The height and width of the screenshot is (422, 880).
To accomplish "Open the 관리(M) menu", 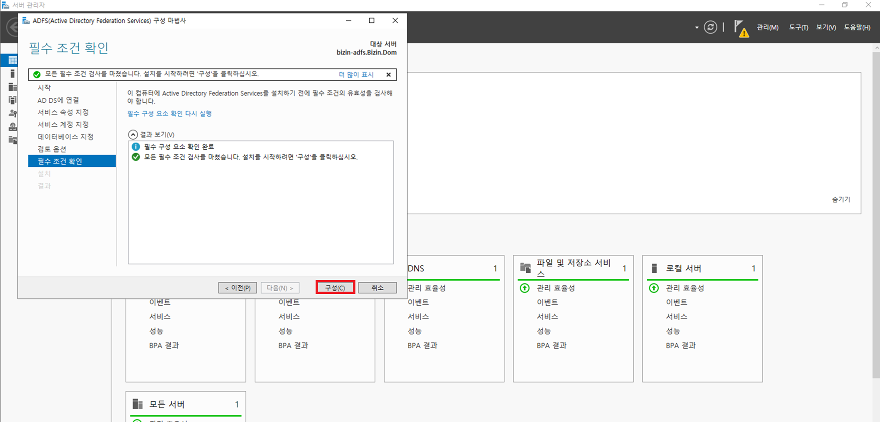I will [x=767, y=27].
